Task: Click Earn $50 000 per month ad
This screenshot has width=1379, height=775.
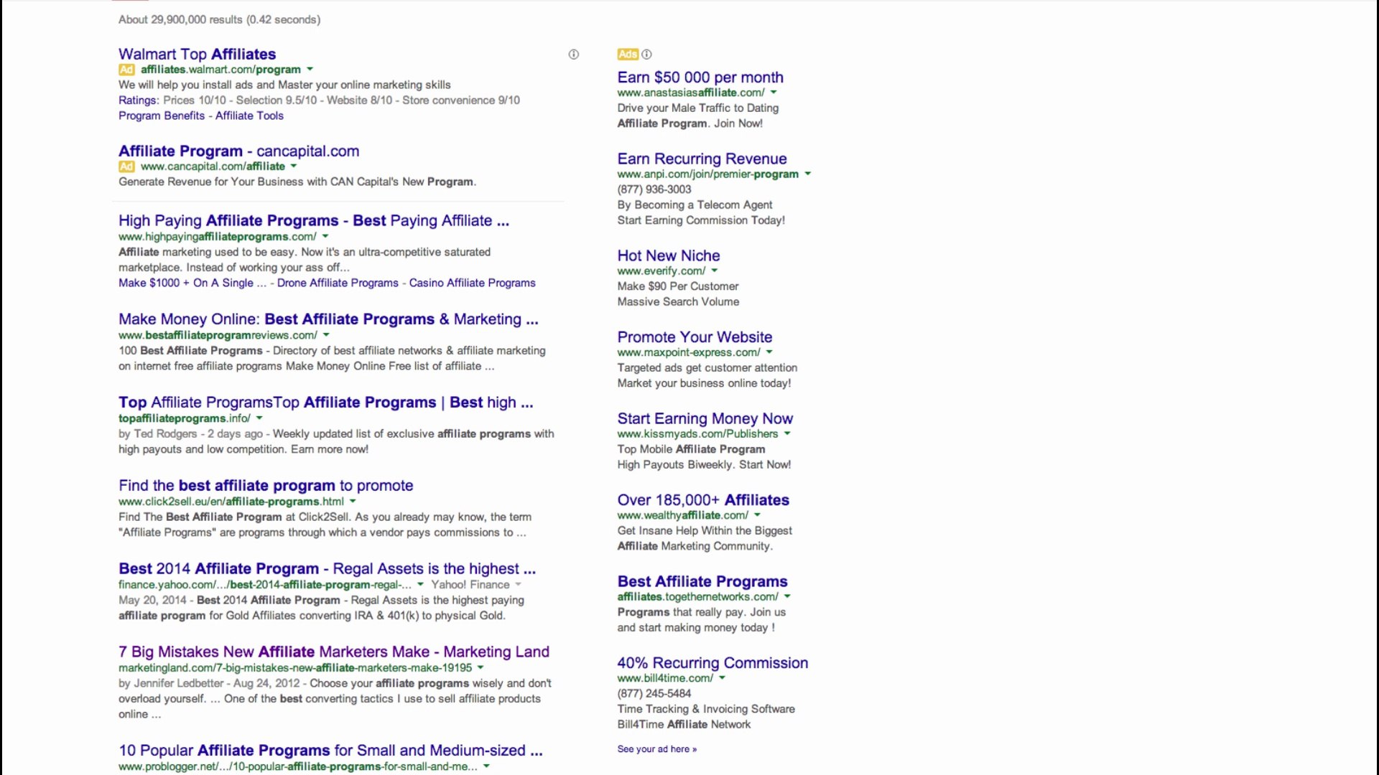Action: 700,77
